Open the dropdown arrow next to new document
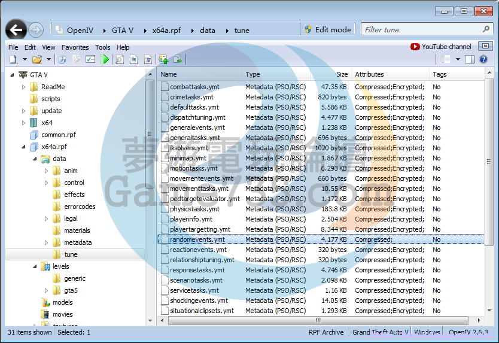Viewport: 499px width, 343px height. [25, 59]
